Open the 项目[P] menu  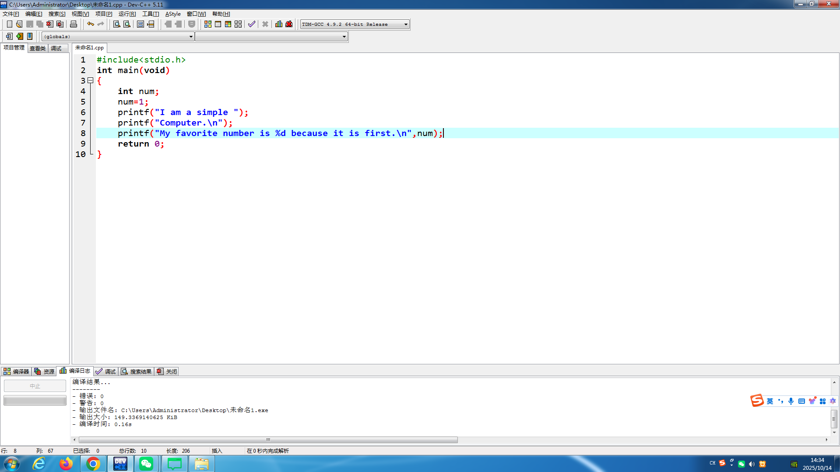(x=104, y=14)
